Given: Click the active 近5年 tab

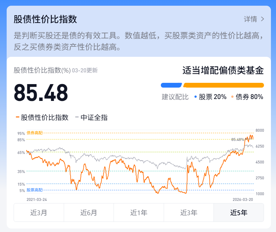Looking at the screenshot, I should tap(239, 213).
